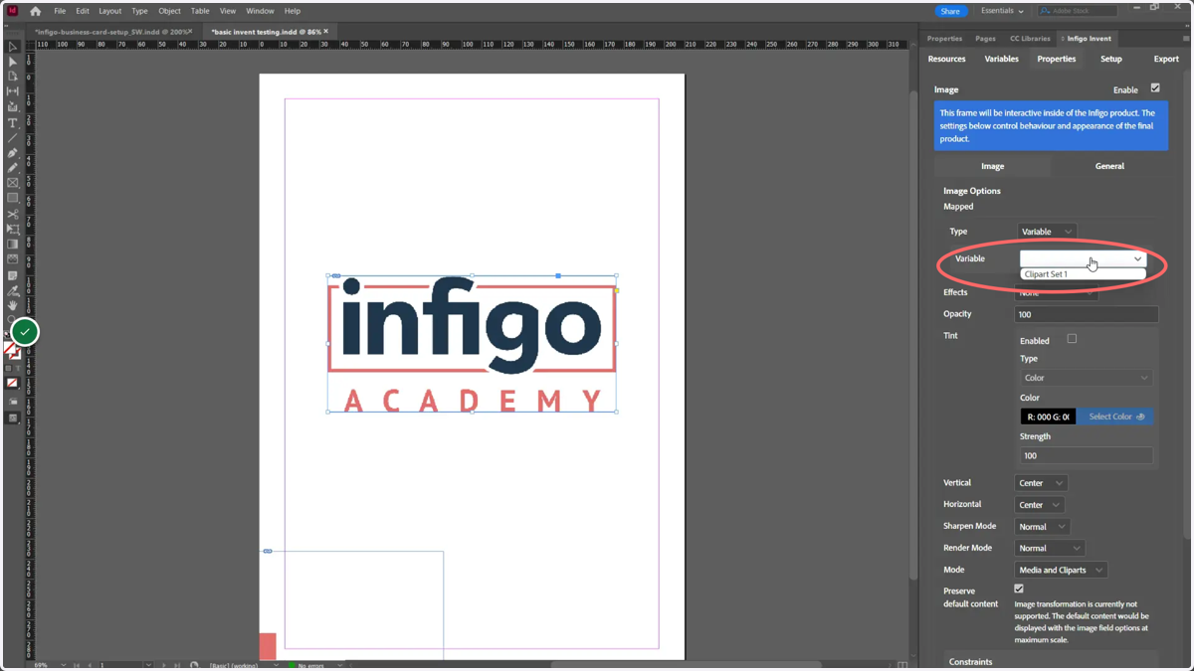This screenshot has width=1194, height=671.
Task: Select the Eyedropper tool
Action: point(13,291)
